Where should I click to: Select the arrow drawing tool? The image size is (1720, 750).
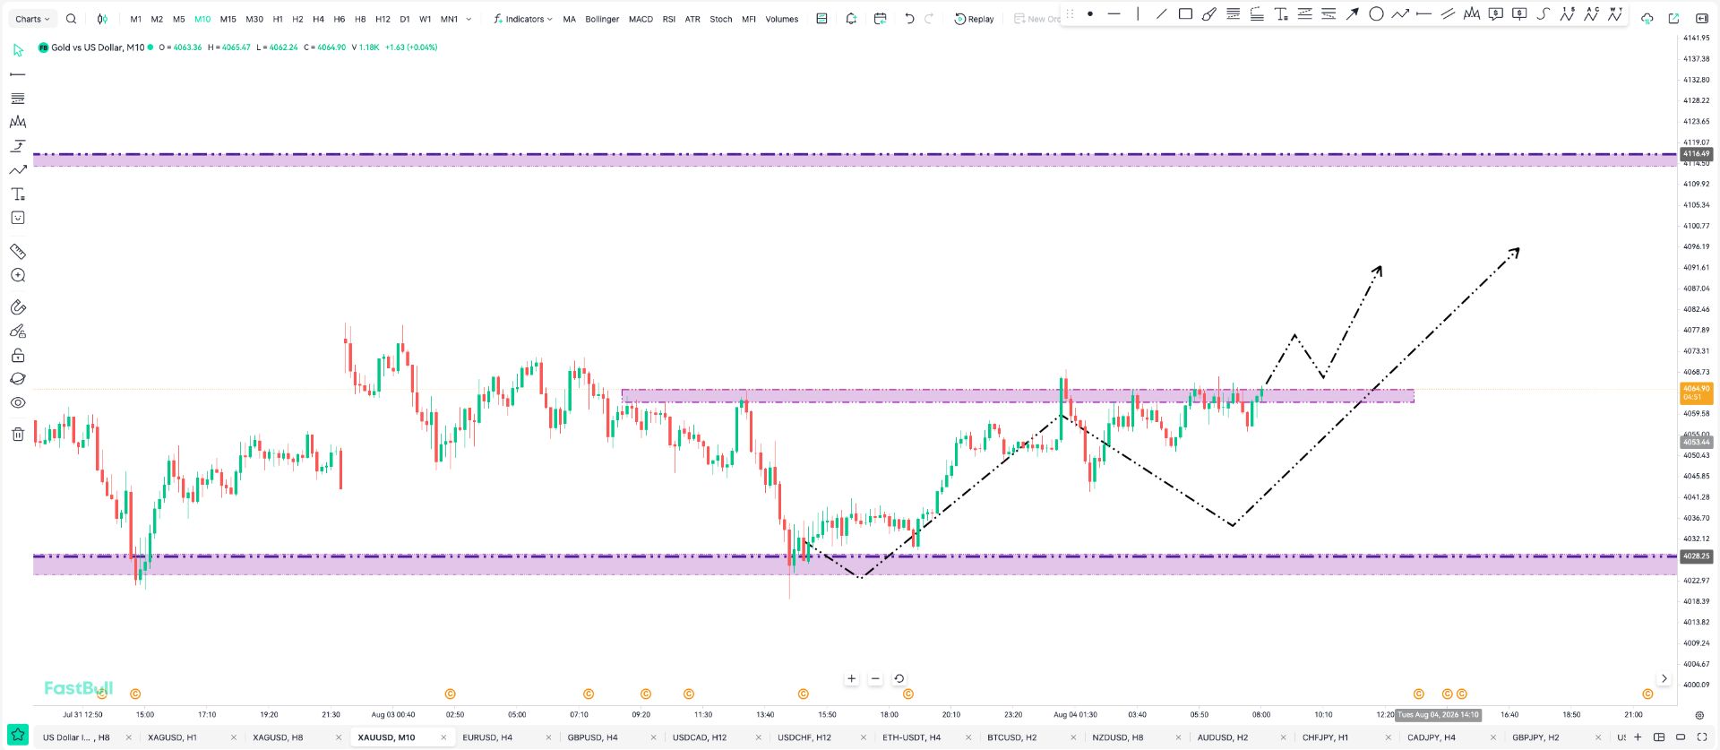[1353, 13]
